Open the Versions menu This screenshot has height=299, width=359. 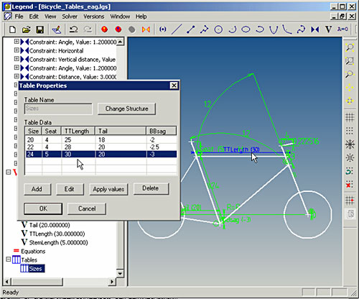pyautogui.click(x=93, y=17)
